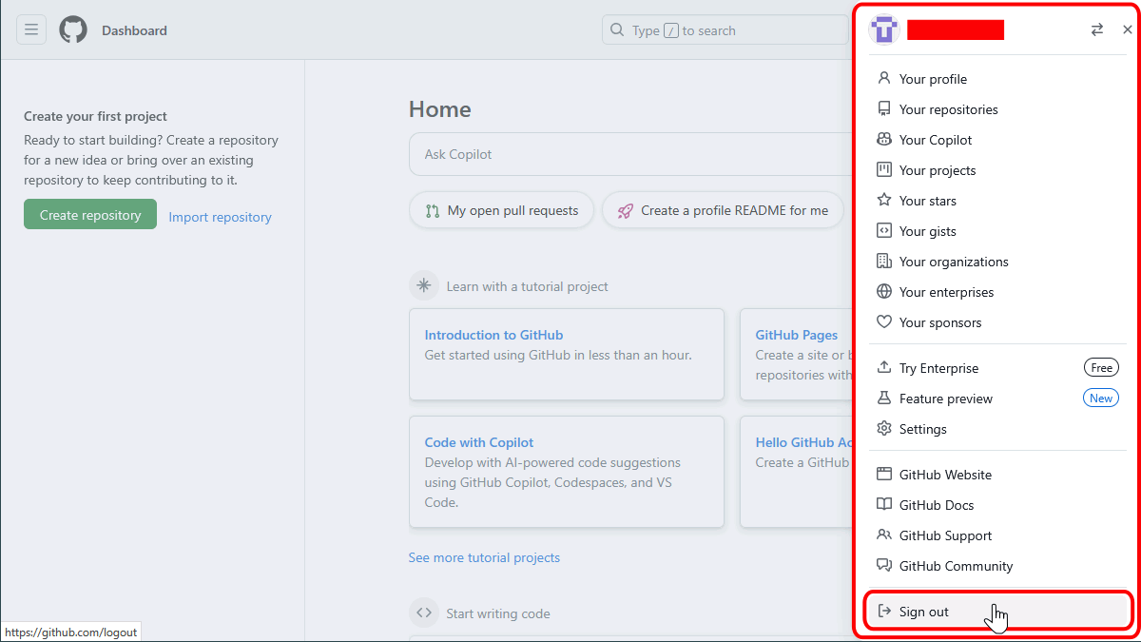The image size is (1141, 642).
Task: Click the heart icon beside Your sponsors
Action: pos(884,322)
